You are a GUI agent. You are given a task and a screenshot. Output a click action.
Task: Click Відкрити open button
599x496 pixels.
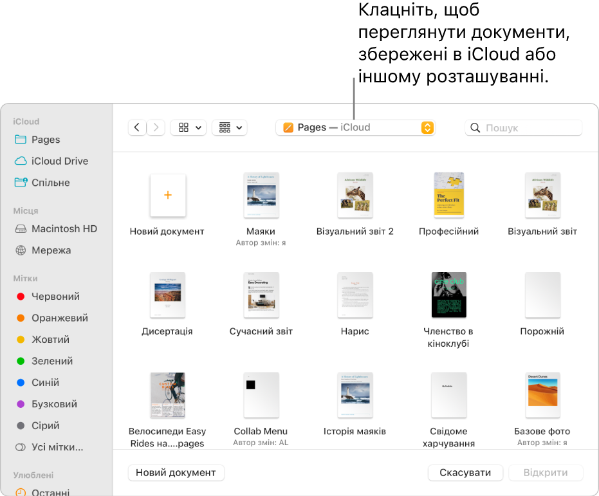click(546, 473)
